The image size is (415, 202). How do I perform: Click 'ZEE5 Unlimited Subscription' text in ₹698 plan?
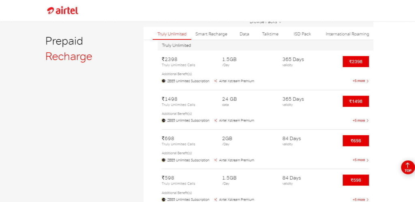tap(188, 160)
